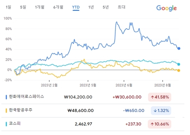Screen dimensions: 190x135
Task: Click the 10.66% gain badge
Action: click(x=159, y=124)
